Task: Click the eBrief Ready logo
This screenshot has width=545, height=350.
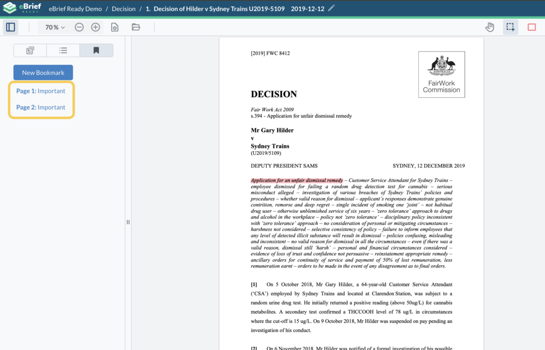Action: coord(22,7)
